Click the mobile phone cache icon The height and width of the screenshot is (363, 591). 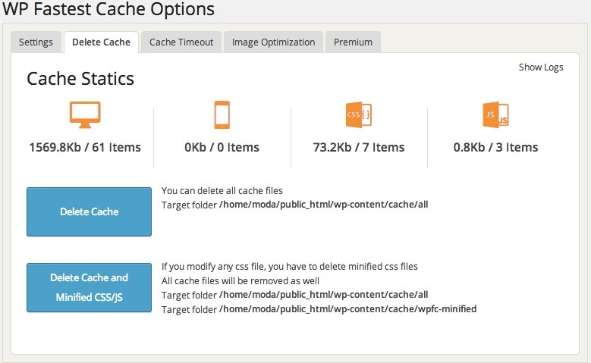click(x=222, y=114)
